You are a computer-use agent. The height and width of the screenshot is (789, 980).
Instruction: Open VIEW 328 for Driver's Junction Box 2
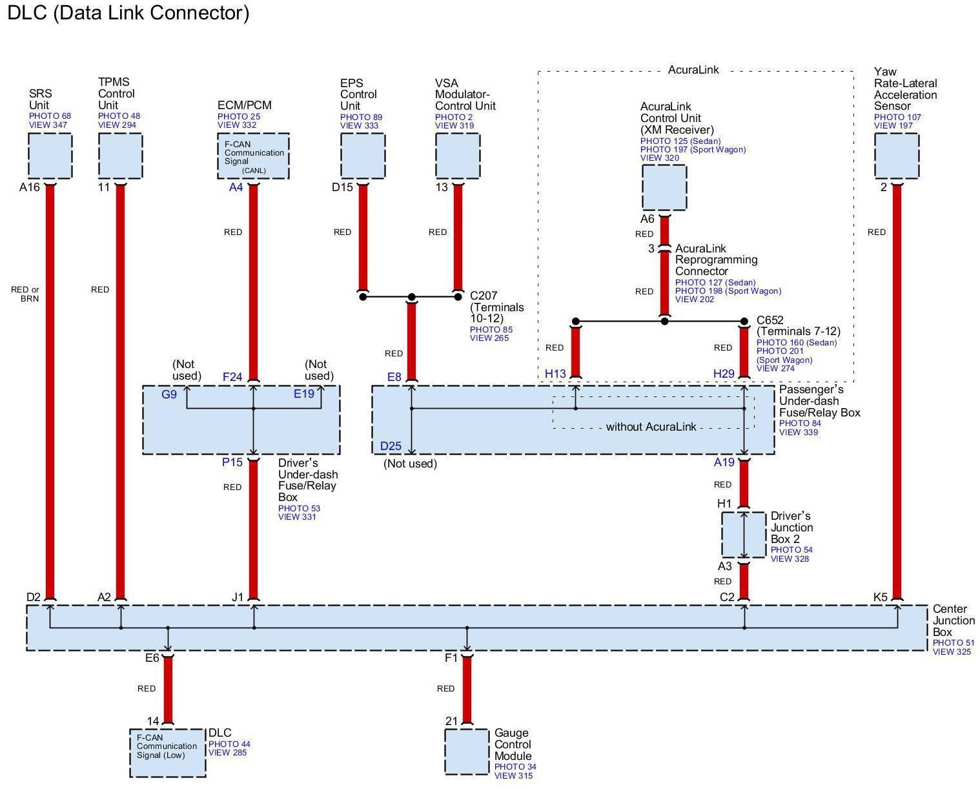(790, 558)
